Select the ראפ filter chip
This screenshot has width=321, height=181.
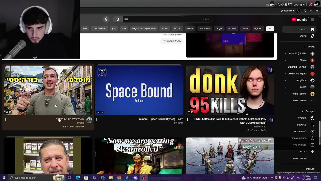point(124,29)
